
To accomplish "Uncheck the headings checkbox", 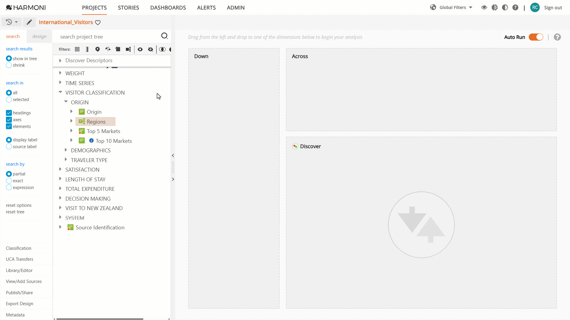I will [x=9, y=113].
